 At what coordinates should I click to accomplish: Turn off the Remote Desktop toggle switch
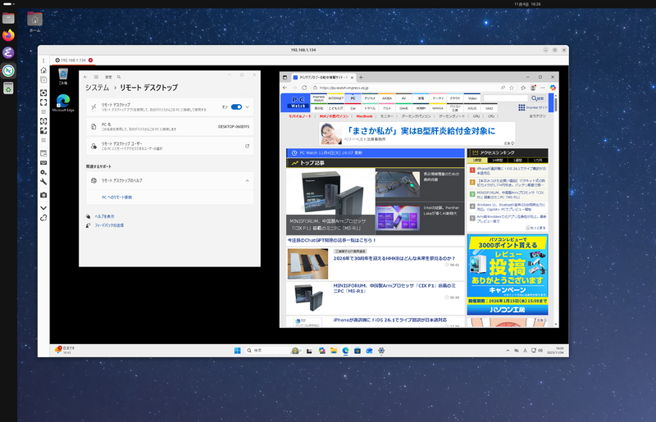tap(236, 107)
